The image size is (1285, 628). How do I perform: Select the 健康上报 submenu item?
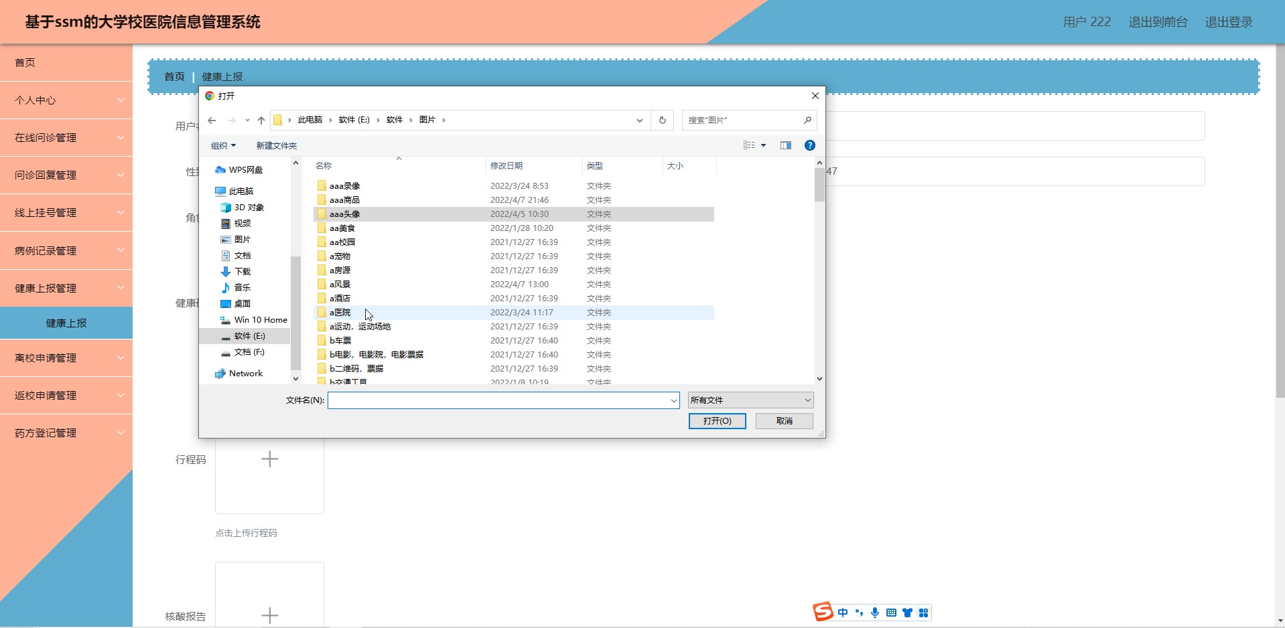(66, 323)
